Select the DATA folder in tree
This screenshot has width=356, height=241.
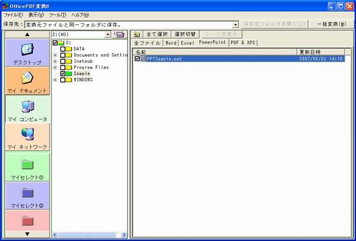(x=79, y=49)
